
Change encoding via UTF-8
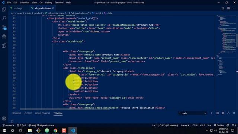click(x=194, y=125)
